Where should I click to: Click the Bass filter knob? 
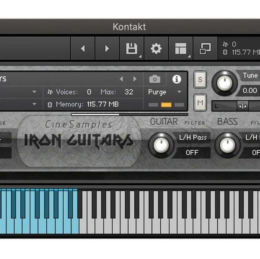pyautogui.click(x=227, y=145)
